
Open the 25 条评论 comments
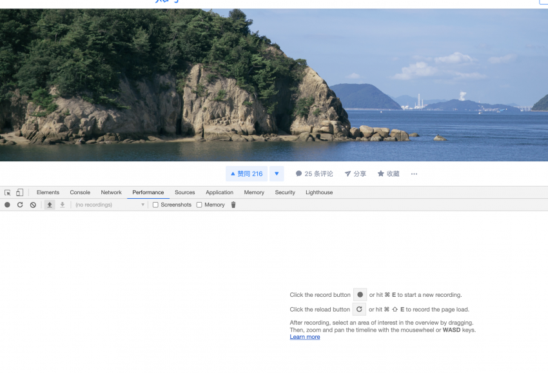315,174
